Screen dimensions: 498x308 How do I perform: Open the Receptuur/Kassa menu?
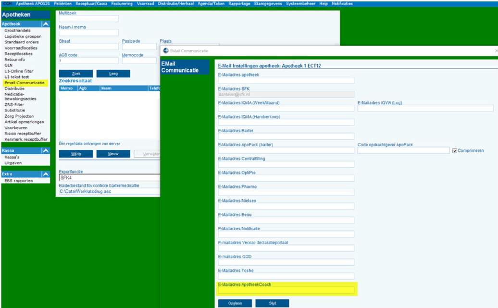91,3
